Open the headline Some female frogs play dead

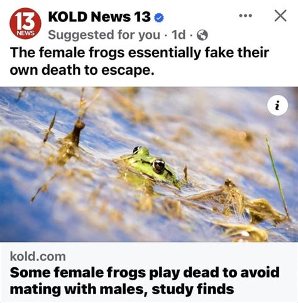pos(145,281)
